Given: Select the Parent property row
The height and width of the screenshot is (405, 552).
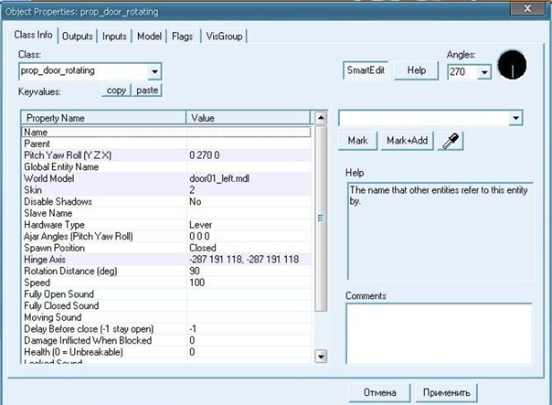Looking at the screenshot, I should coord(166,144).
